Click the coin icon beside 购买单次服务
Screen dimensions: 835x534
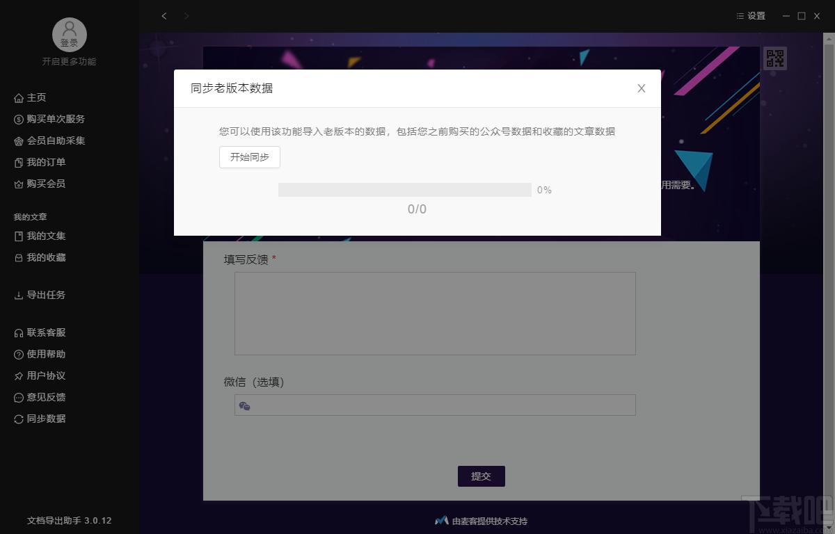coord(19,120)
